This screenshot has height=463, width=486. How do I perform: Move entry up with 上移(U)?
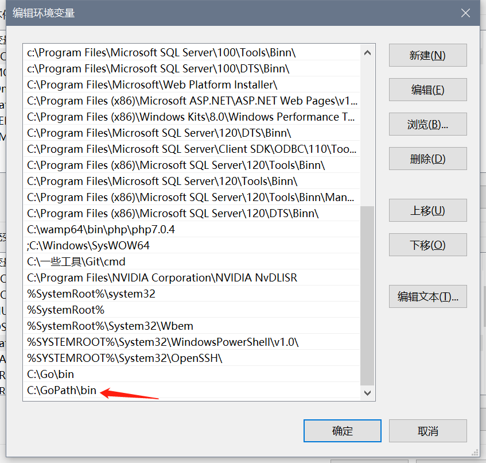pyautogui.click(x=427, y=210)
